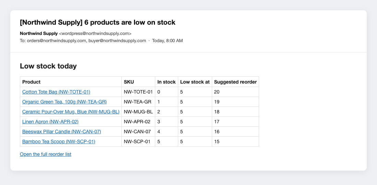This screenshot has height=185, width=377.
Task: Click SKU cell NW-CAN-07
Action: click(x=137, y=132)
